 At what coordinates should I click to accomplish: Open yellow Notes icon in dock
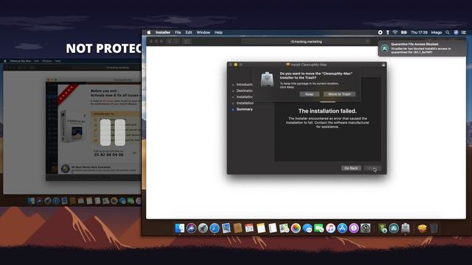(x=261, y=228)
